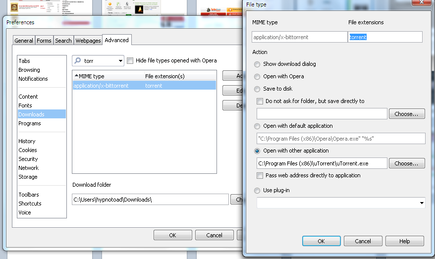
Task: Click the MIME type field in File type
Action: pyautogui.click(x=299, y=37)
